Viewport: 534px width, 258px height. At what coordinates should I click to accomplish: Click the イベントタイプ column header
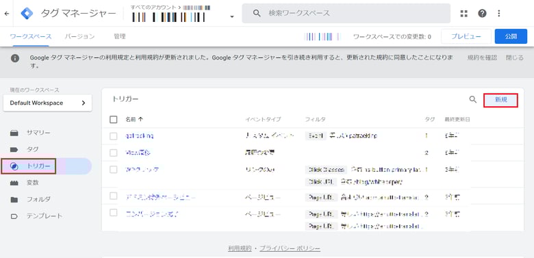pyautogui.click(x=264, y=120)
